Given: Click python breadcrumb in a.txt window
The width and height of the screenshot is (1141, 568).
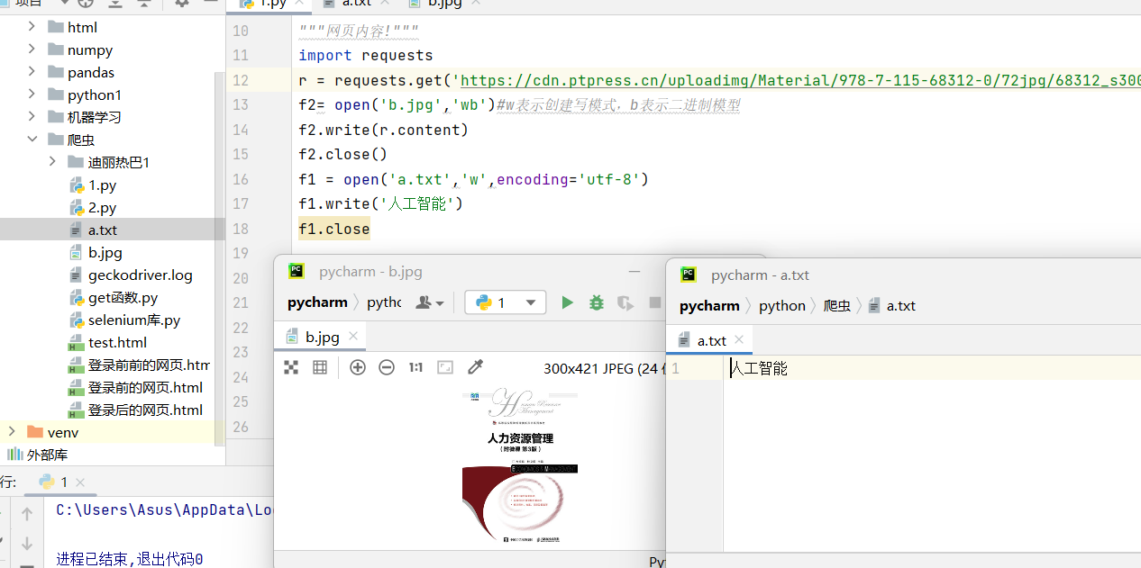Looking at the screenshot, I should [x=782, y=305].
